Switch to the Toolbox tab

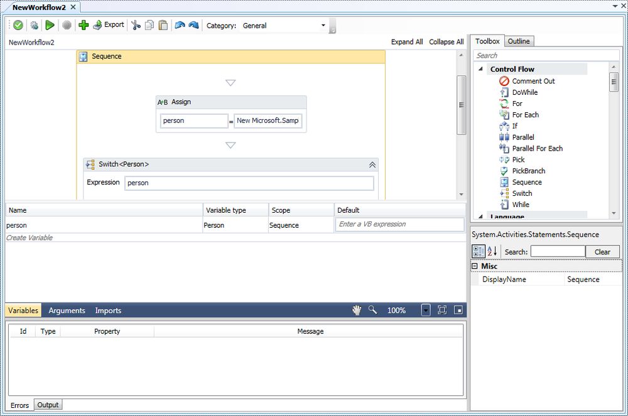tap(487, 41)
